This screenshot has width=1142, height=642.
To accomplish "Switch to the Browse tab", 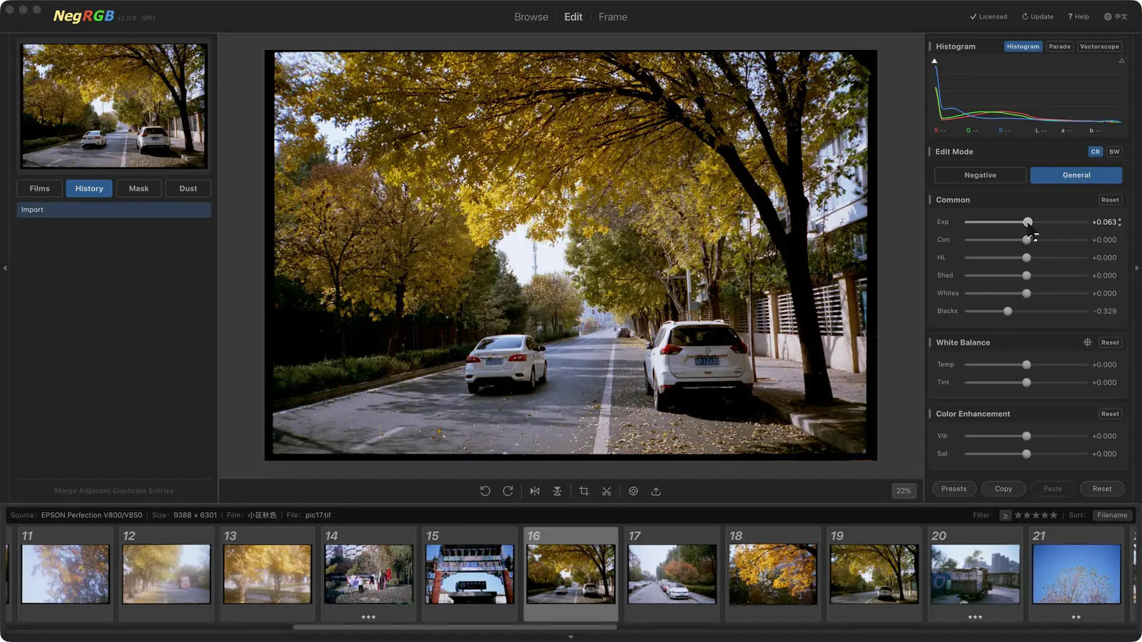I will click(x=531, y=17).
